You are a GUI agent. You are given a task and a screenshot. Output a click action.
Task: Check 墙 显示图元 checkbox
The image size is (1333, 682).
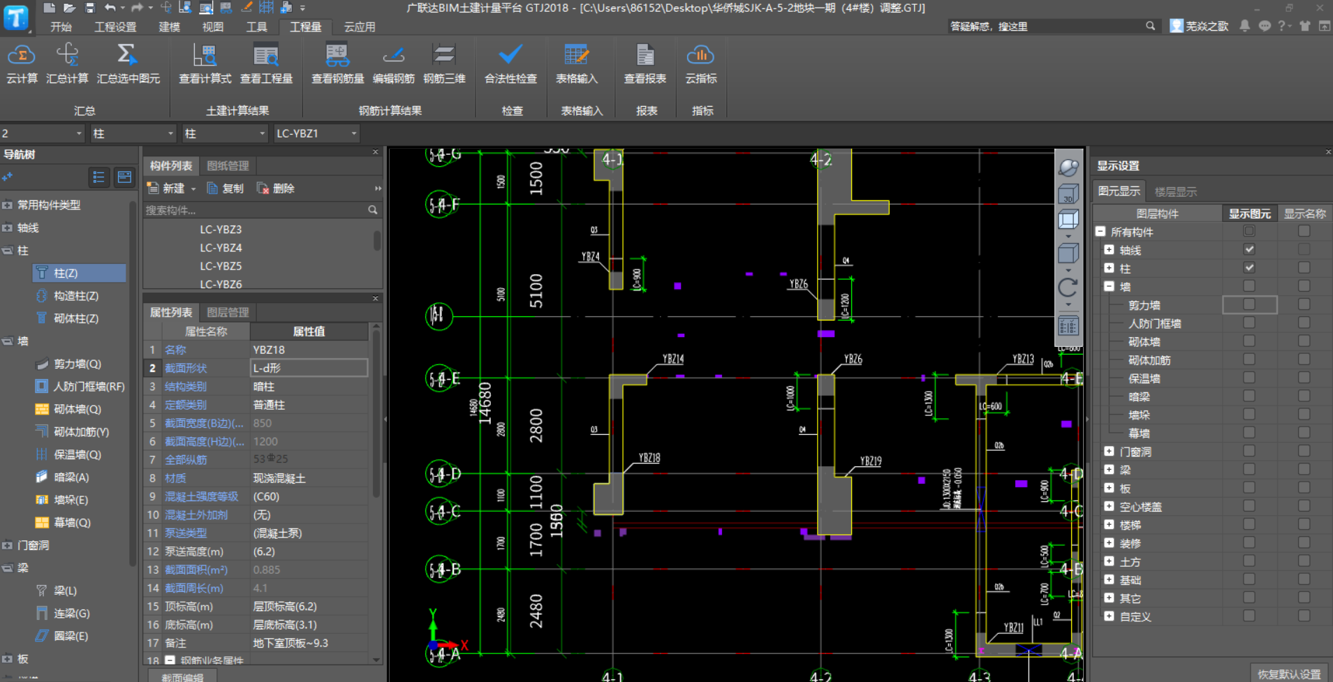tap(1249, 286)
